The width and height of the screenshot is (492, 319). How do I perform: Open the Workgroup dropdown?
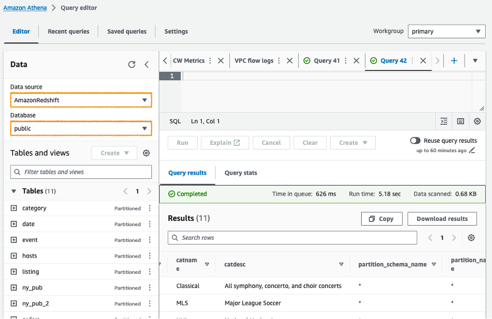(x=446, y=31)
